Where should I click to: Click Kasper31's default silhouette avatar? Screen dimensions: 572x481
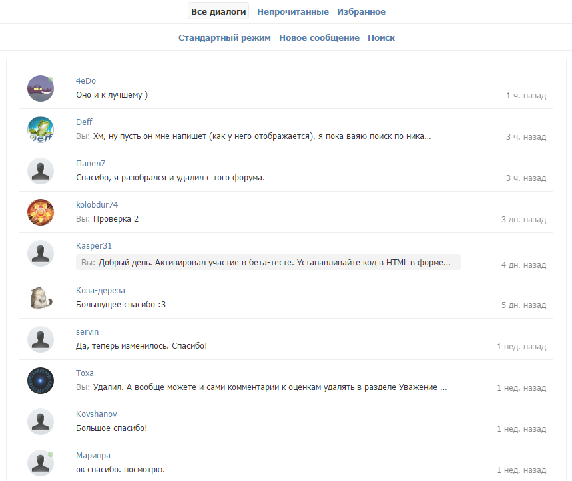(x=41, y=253)
